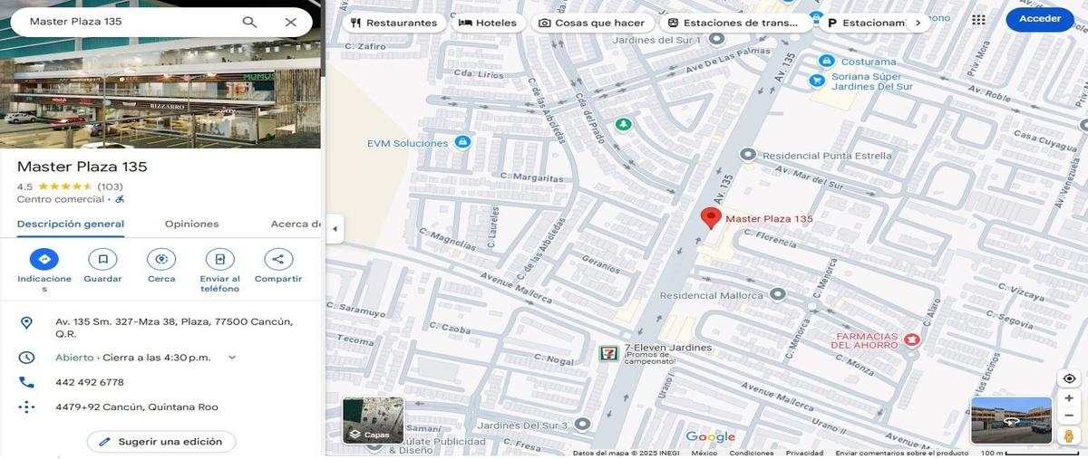Click the search magnifier icon
Image resolution: width=1088 pixels, height=459 pixels.
[x=249, y=22]
